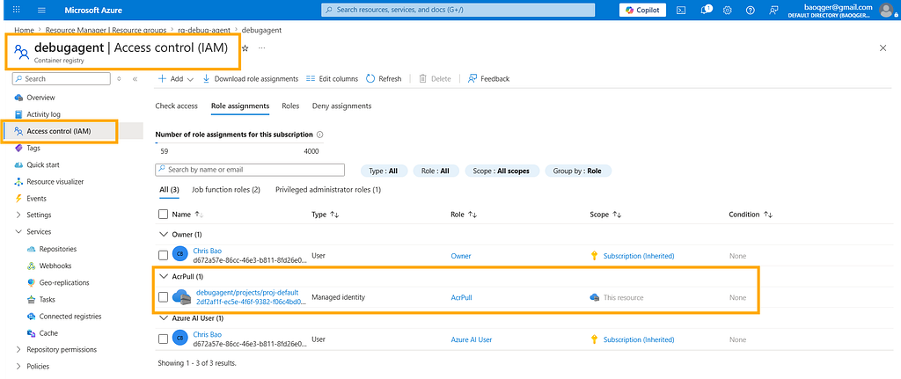Sort by the Role column header

pos(465,215)
